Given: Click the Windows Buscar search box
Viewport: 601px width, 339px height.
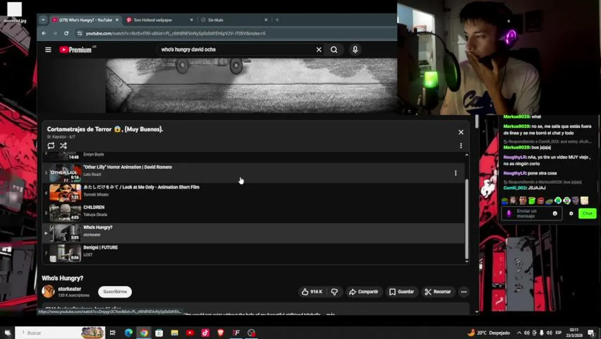Looking at the screenshot, I should click(60, 333).
